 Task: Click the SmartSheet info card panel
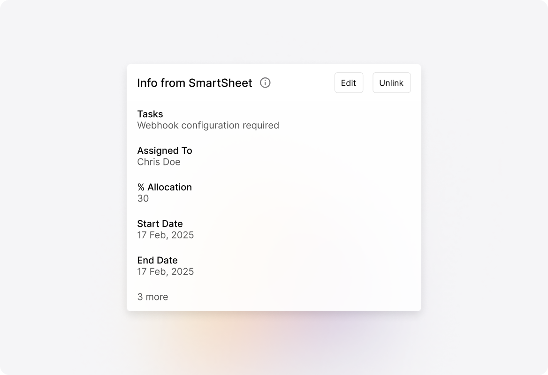(274, 187)
